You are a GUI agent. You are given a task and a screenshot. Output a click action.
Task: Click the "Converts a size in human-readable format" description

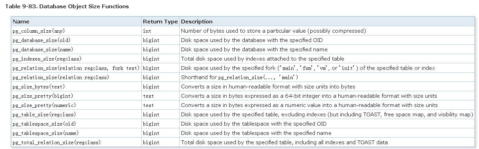[268, 87]
